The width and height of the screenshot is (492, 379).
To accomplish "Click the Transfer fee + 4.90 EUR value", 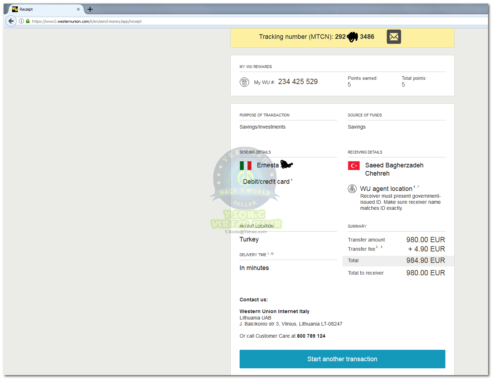I will 426,249.
